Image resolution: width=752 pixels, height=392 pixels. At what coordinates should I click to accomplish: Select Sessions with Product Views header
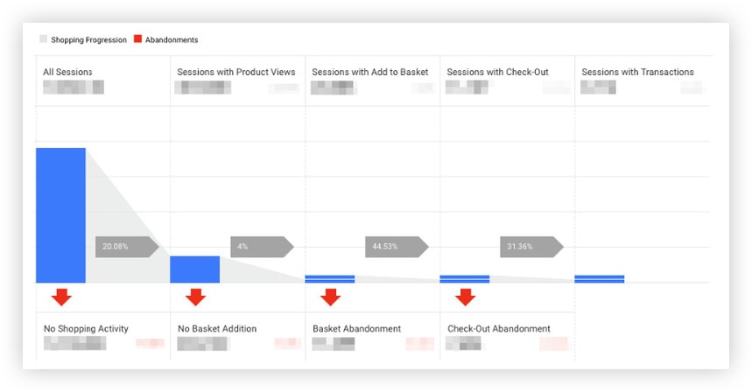coord(235,72)
